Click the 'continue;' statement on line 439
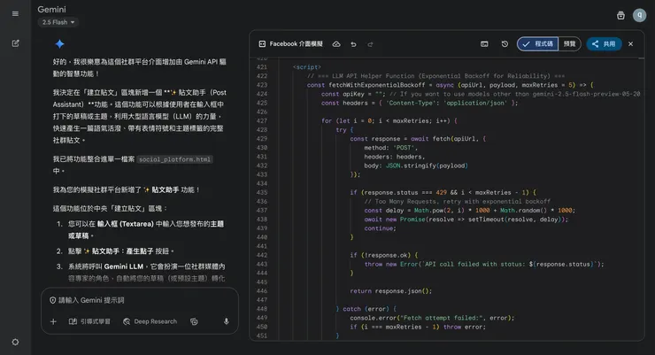 coord(380,228)
